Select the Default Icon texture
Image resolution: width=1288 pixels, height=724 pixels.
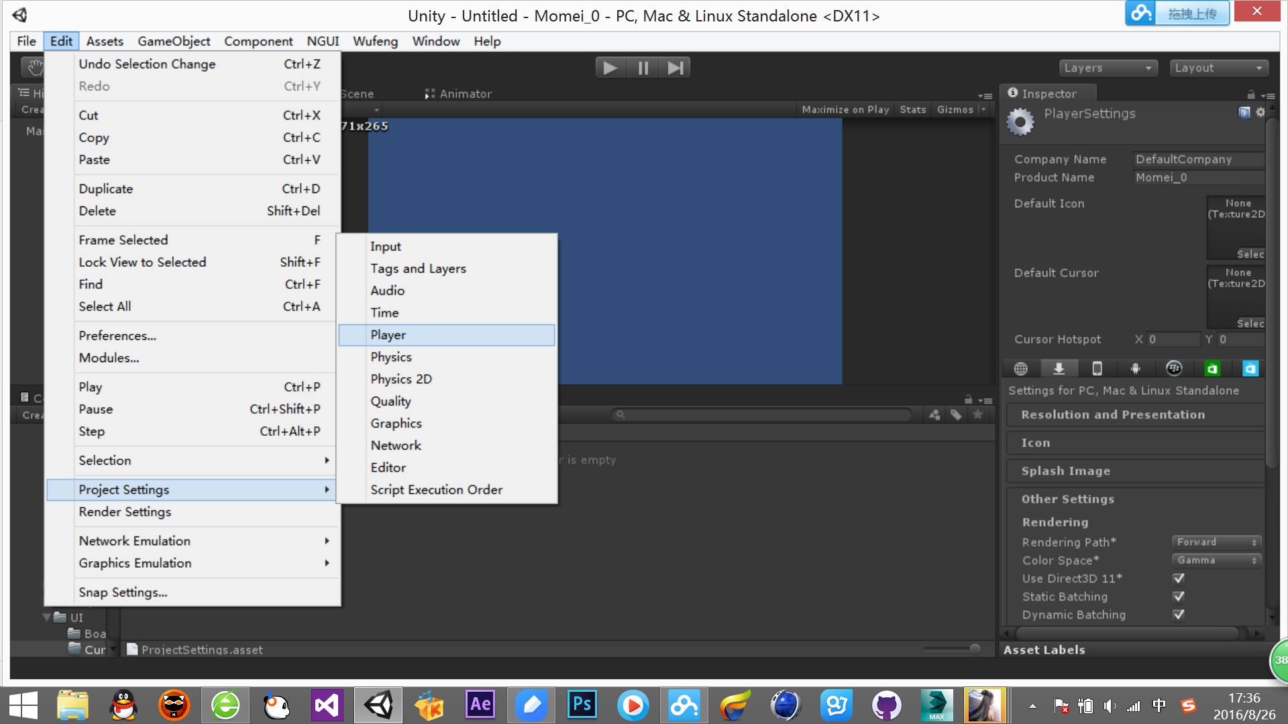pos(1236,228)
